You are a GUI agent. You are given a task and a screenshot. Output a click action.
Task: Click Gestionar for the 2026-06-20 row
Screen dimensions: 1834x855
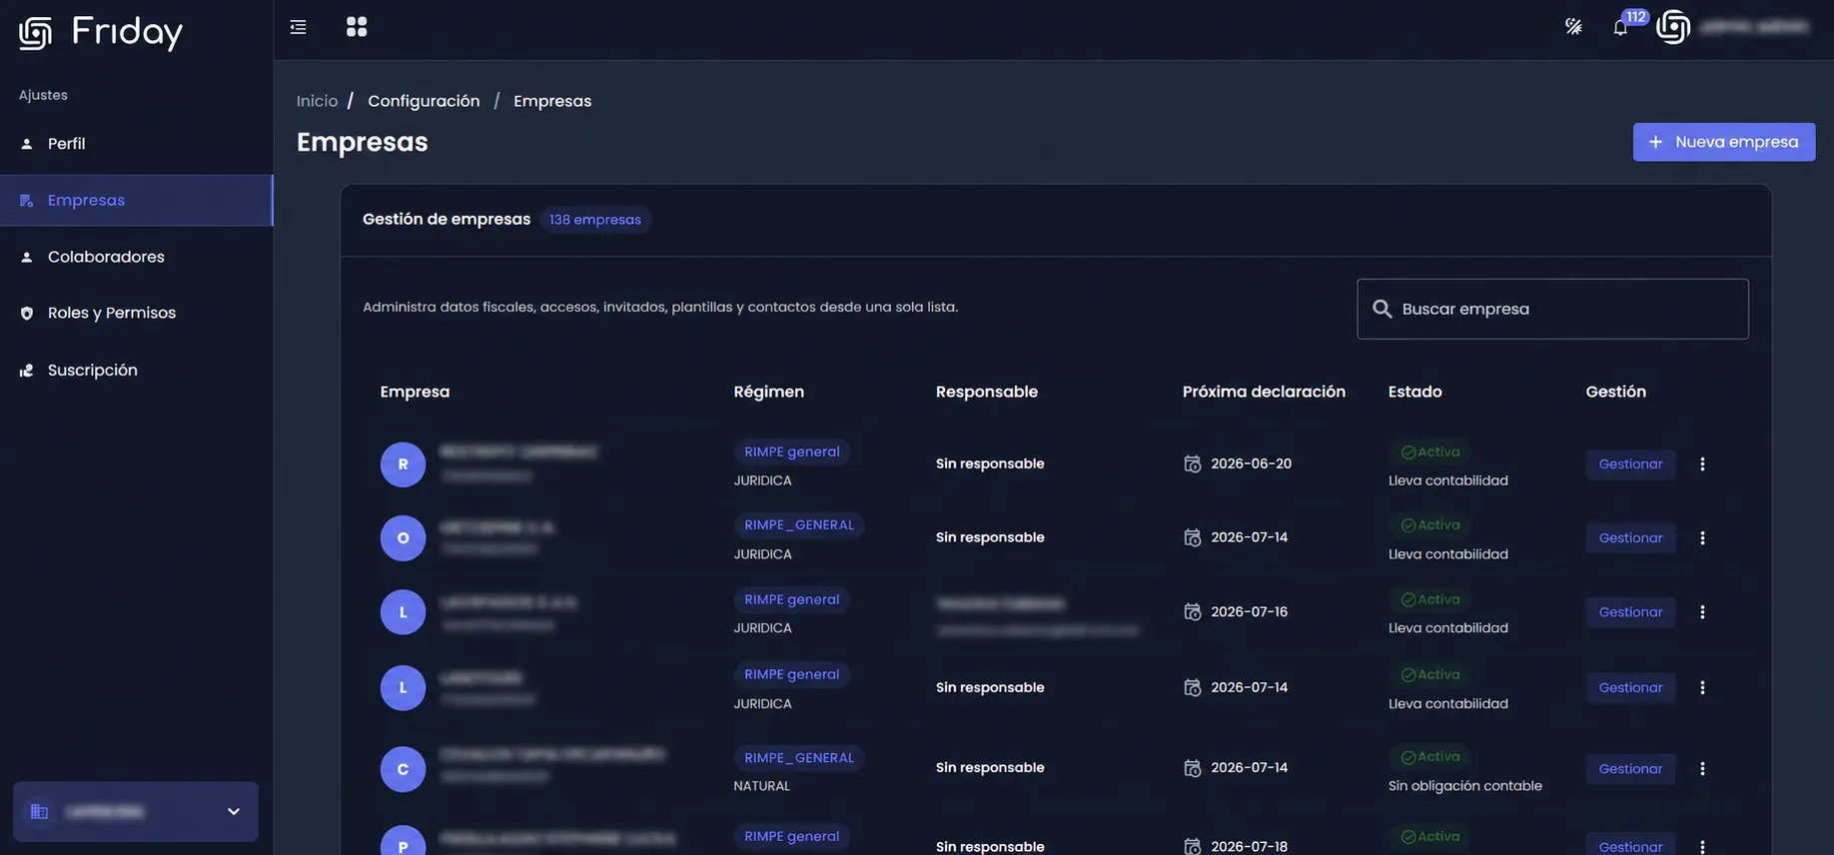pyautogui.click(x=1630, y=464)
